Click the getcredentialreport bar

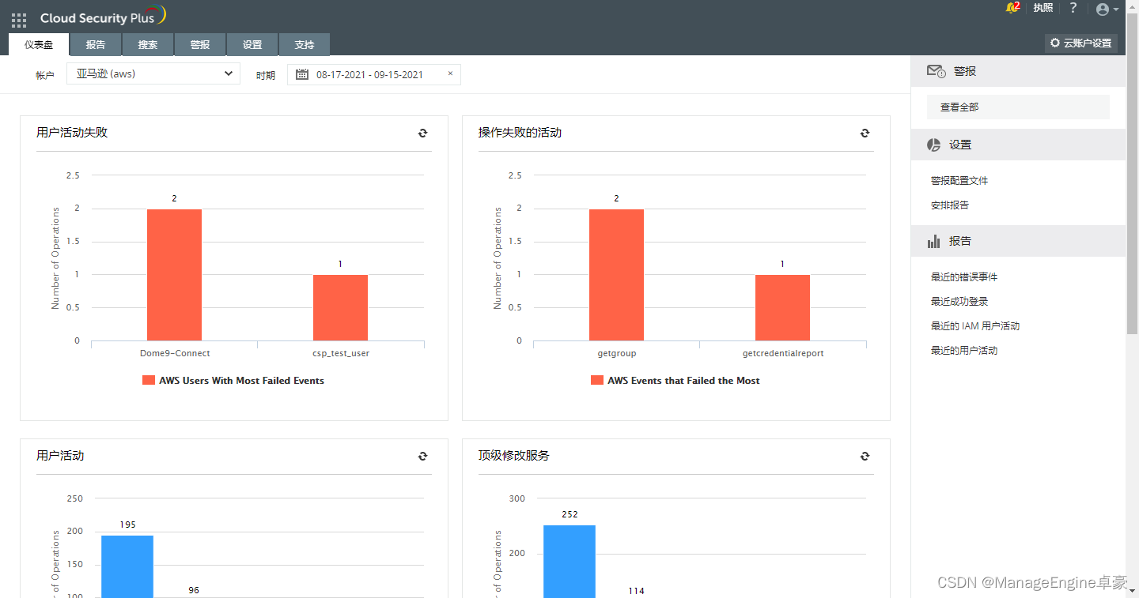[782, 308]
